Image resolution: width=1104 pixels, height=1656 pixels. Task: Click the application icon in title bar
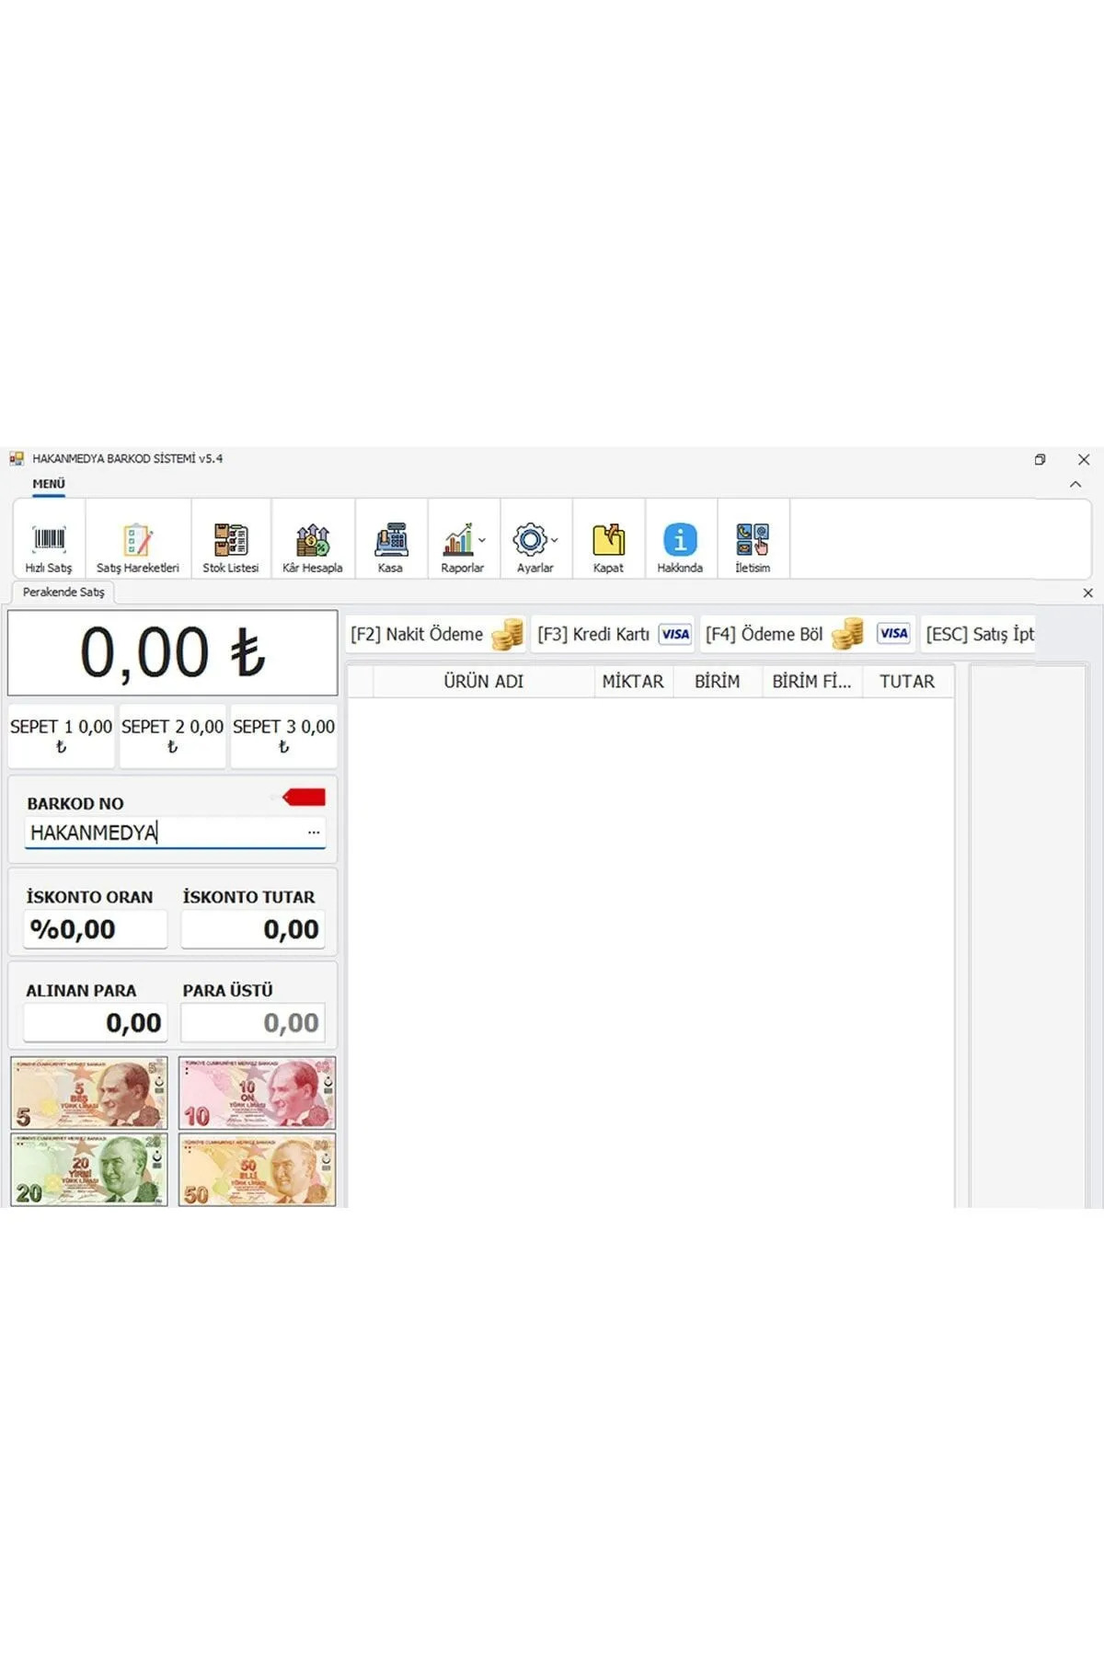[x=17, y=458]
